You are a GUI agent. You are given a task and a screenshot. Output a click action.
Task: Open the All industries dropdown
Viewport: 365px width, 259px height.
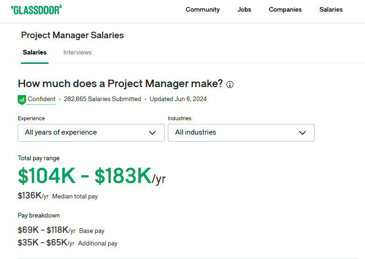point(241,133)
